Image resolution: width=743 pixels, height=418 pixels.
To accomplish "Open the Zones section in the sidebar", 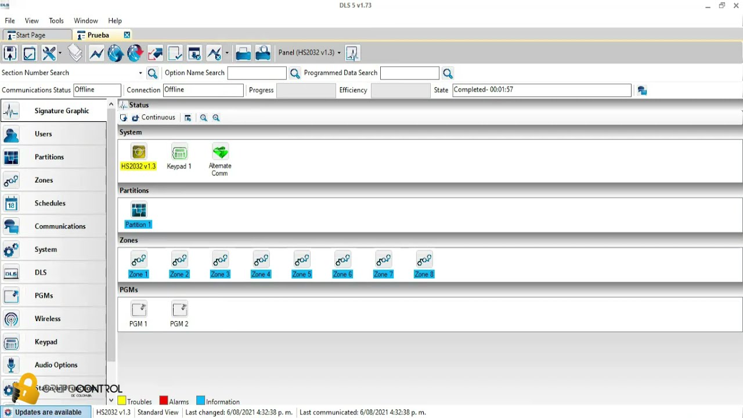I will click(53, 181).
